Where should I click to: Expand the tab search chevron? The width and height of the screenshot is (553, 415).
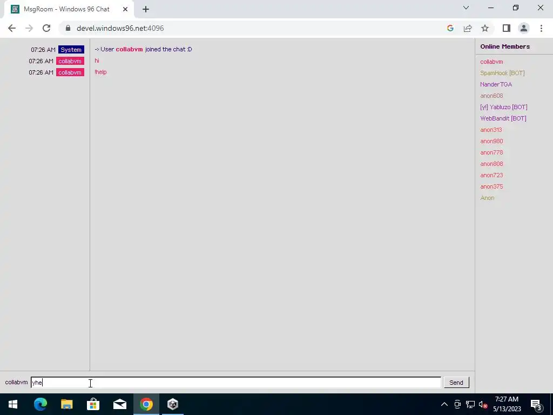tap(466, 8)
